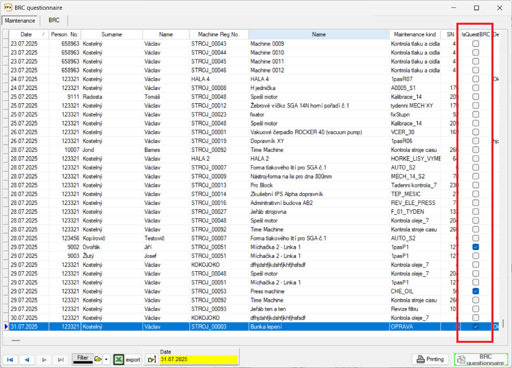Click the CHE_OIL maintenance kind cell
The width and height of the screenshot is (512, 368).
(x=415, y=291)
